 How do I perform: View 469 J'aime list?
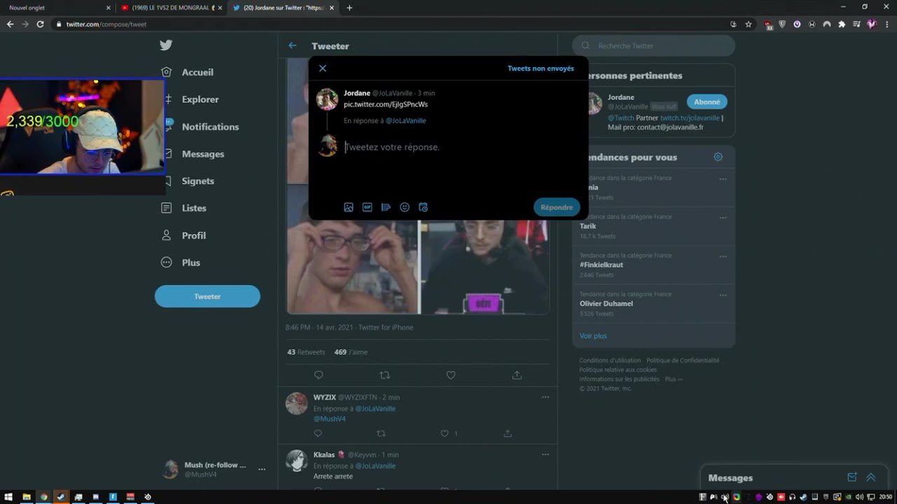(x=350, y=352)
